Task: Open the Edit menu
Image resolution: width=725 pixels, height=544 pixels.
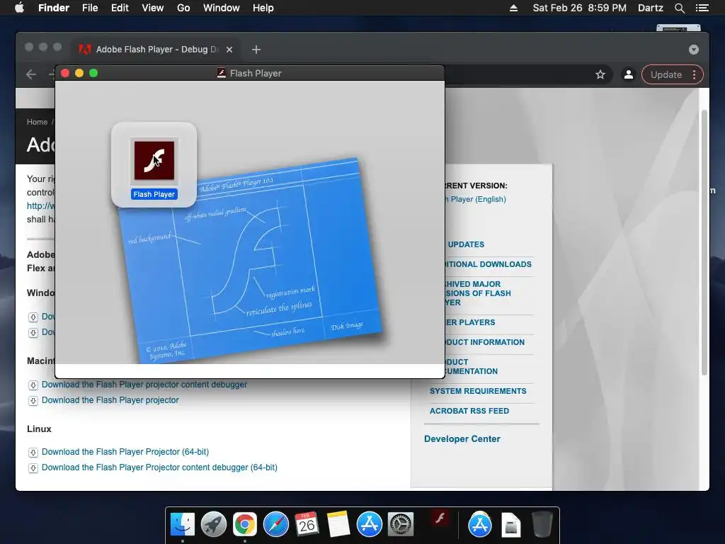Action: click(x=120, y=8)
